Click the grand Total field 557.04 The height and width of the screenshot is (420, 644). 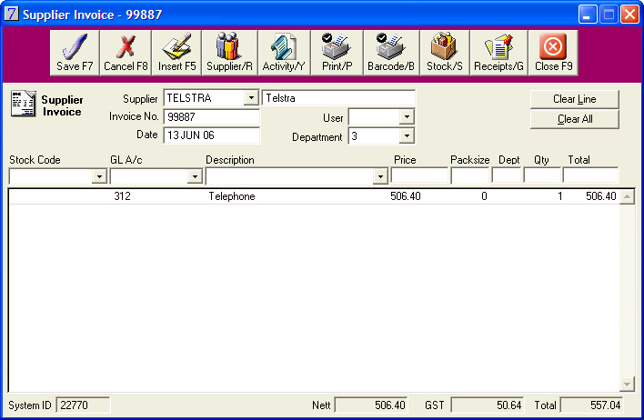591,405
